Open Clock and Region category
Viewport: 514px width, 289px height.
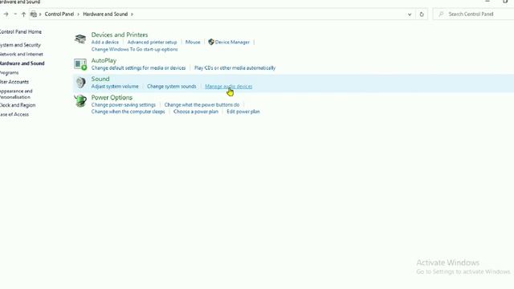[18, 105]
